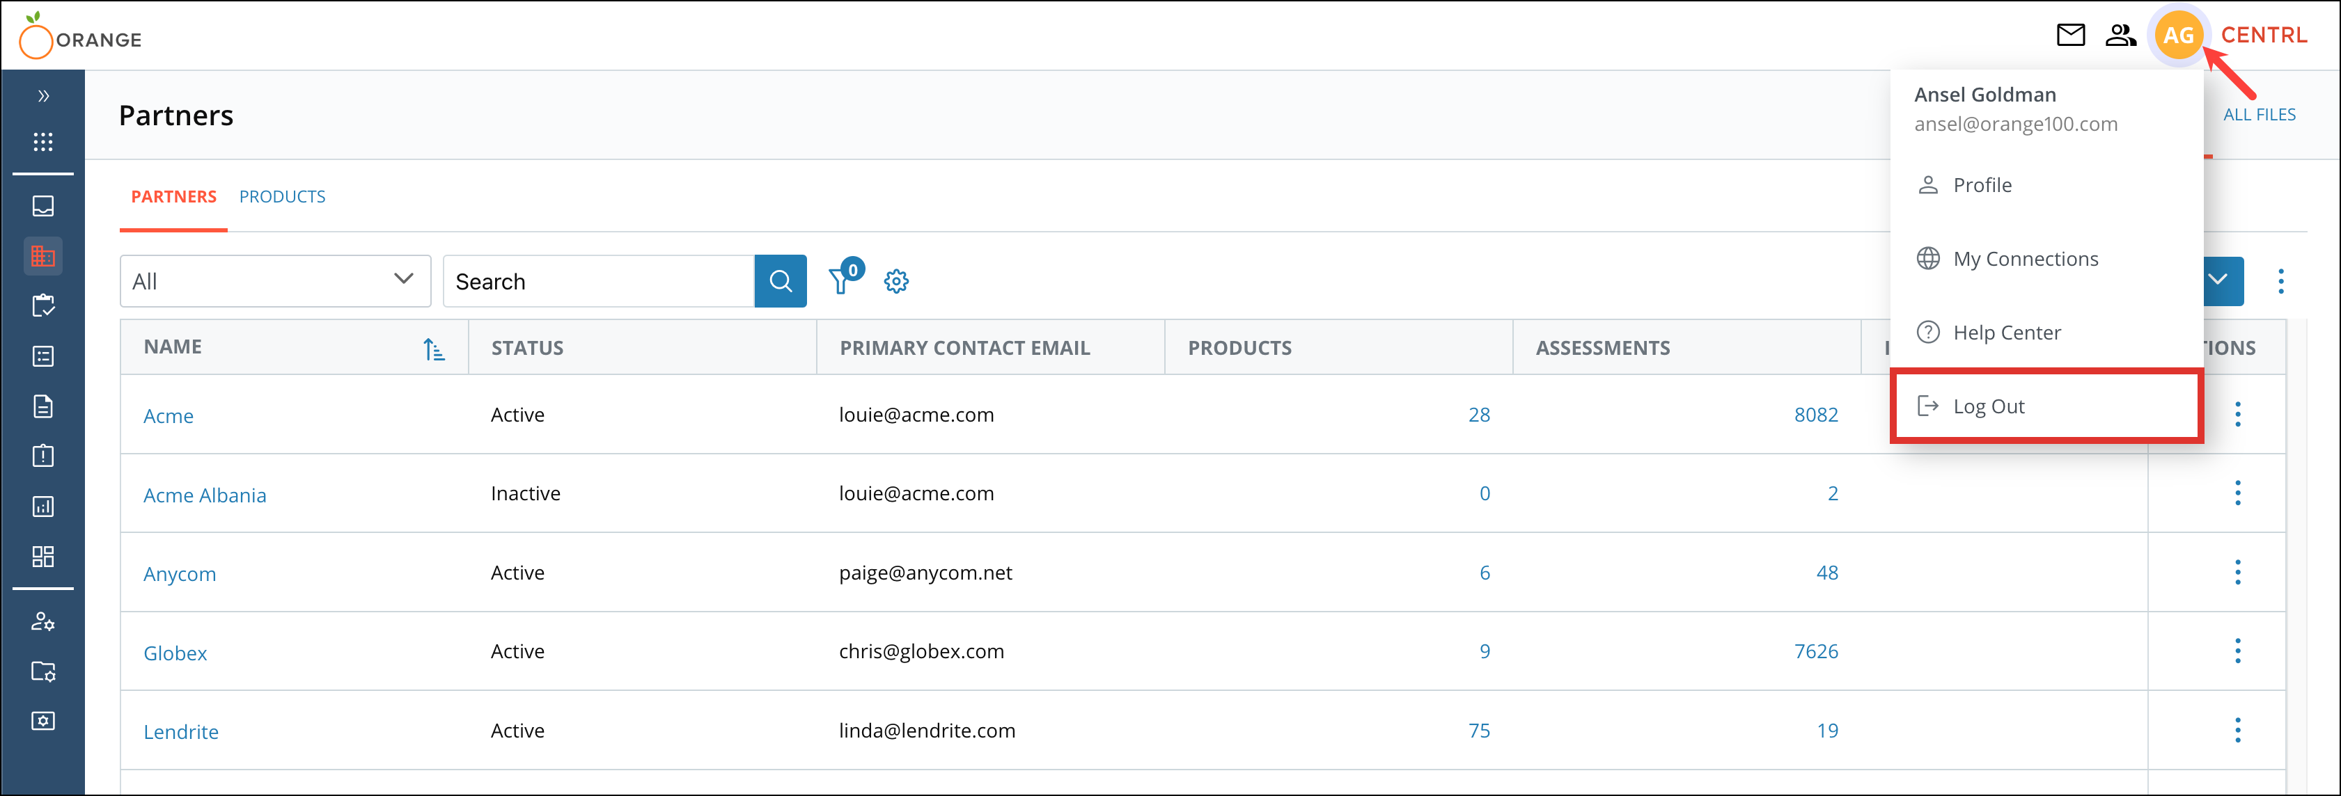2341x796 pixels.
Task: Switch to the Products tab
Action: tap(282, 197)
